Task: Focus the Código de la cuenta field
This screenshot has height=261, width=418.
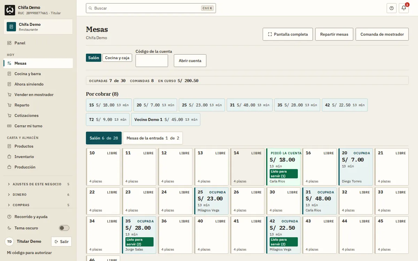Action: pos(152,61)
